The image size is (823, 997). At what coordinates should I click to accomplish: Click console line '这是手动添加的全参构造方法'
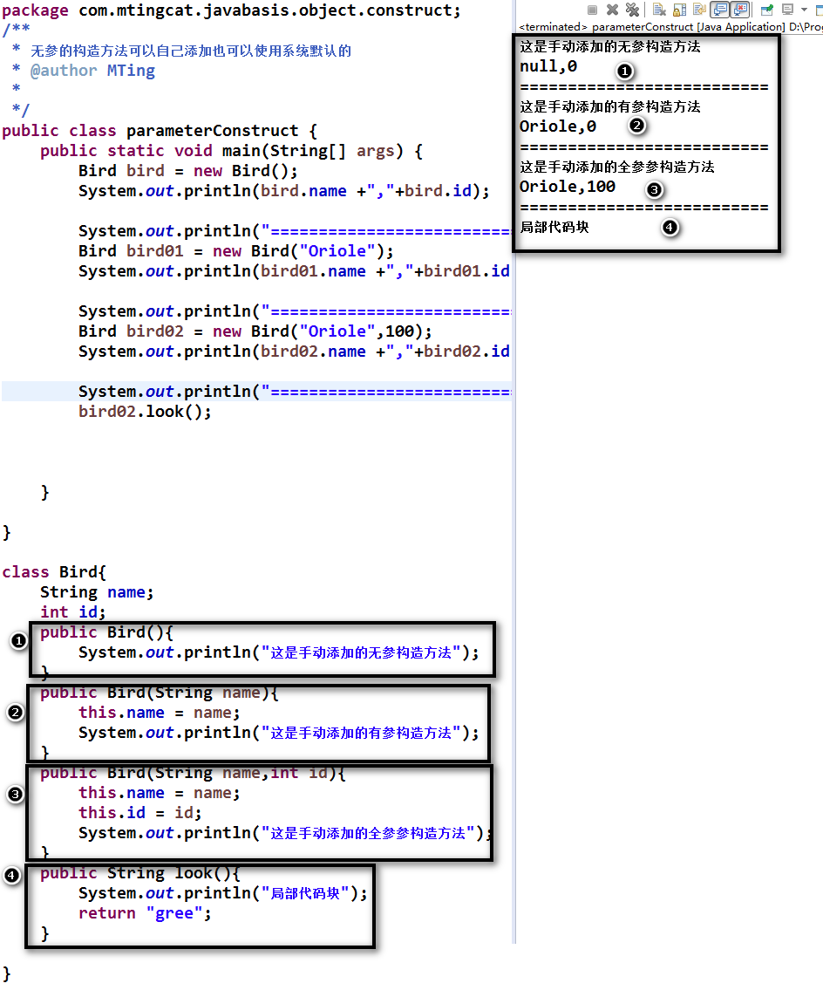point(617,167)
